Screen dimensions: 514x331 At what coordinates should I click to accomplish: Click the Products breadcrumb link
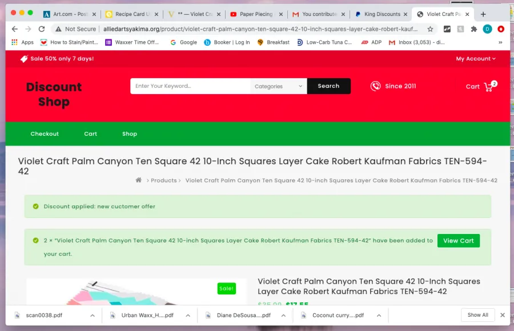pyautogui.click(x=163, y=180)
